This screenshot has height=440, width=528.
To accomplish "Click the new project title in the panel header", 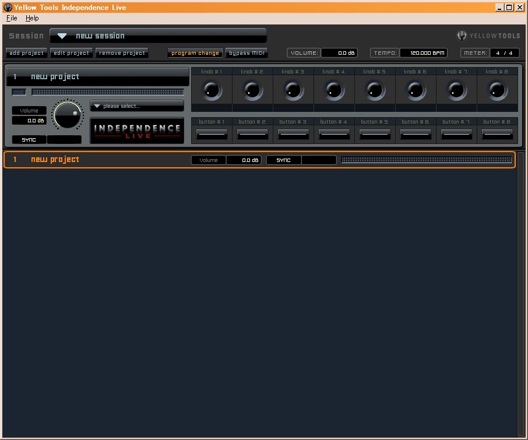I will click(55, 77).
